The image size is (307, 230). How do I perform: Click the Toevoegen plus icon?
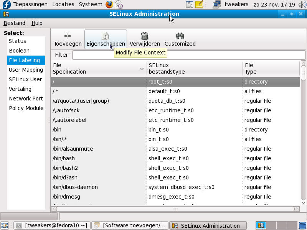pyautogui.click(x=68, y=36)
